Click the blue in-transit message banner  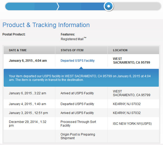coord(81,78)
